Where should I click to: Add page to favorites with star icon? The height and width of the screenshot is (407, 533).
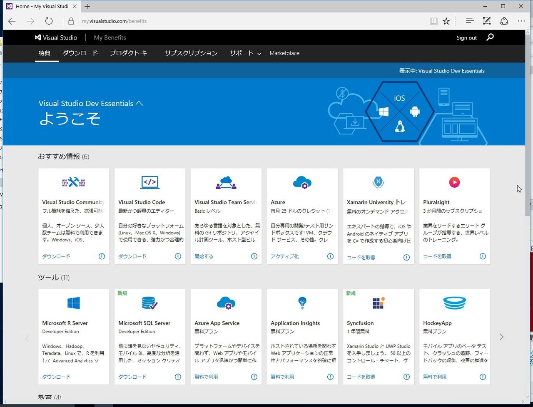point(446,21)
